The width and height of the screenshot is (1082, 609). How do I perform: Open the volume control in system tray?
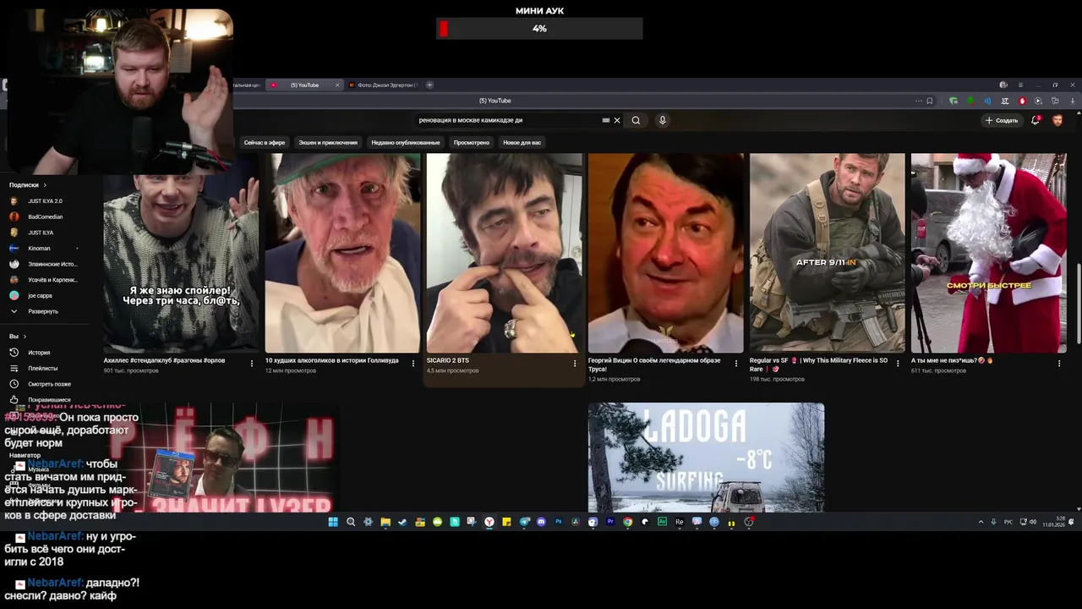(x=1032, y=522)
